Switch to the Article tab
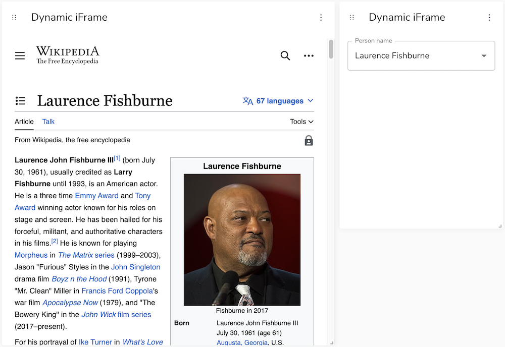Screen dimensions: 505x347 coord(24,122)
